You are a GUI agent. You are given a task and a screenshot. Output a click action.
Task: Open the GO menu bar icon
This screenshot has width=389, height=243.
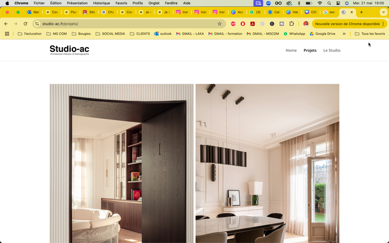[279, 3]
